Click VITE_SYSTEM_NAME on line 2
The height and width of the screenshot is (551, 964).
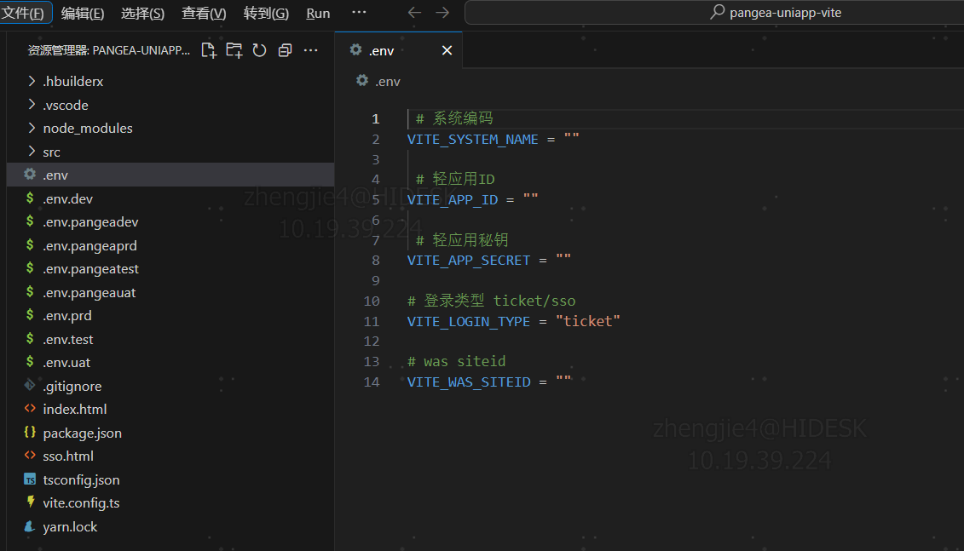(472, 140)
